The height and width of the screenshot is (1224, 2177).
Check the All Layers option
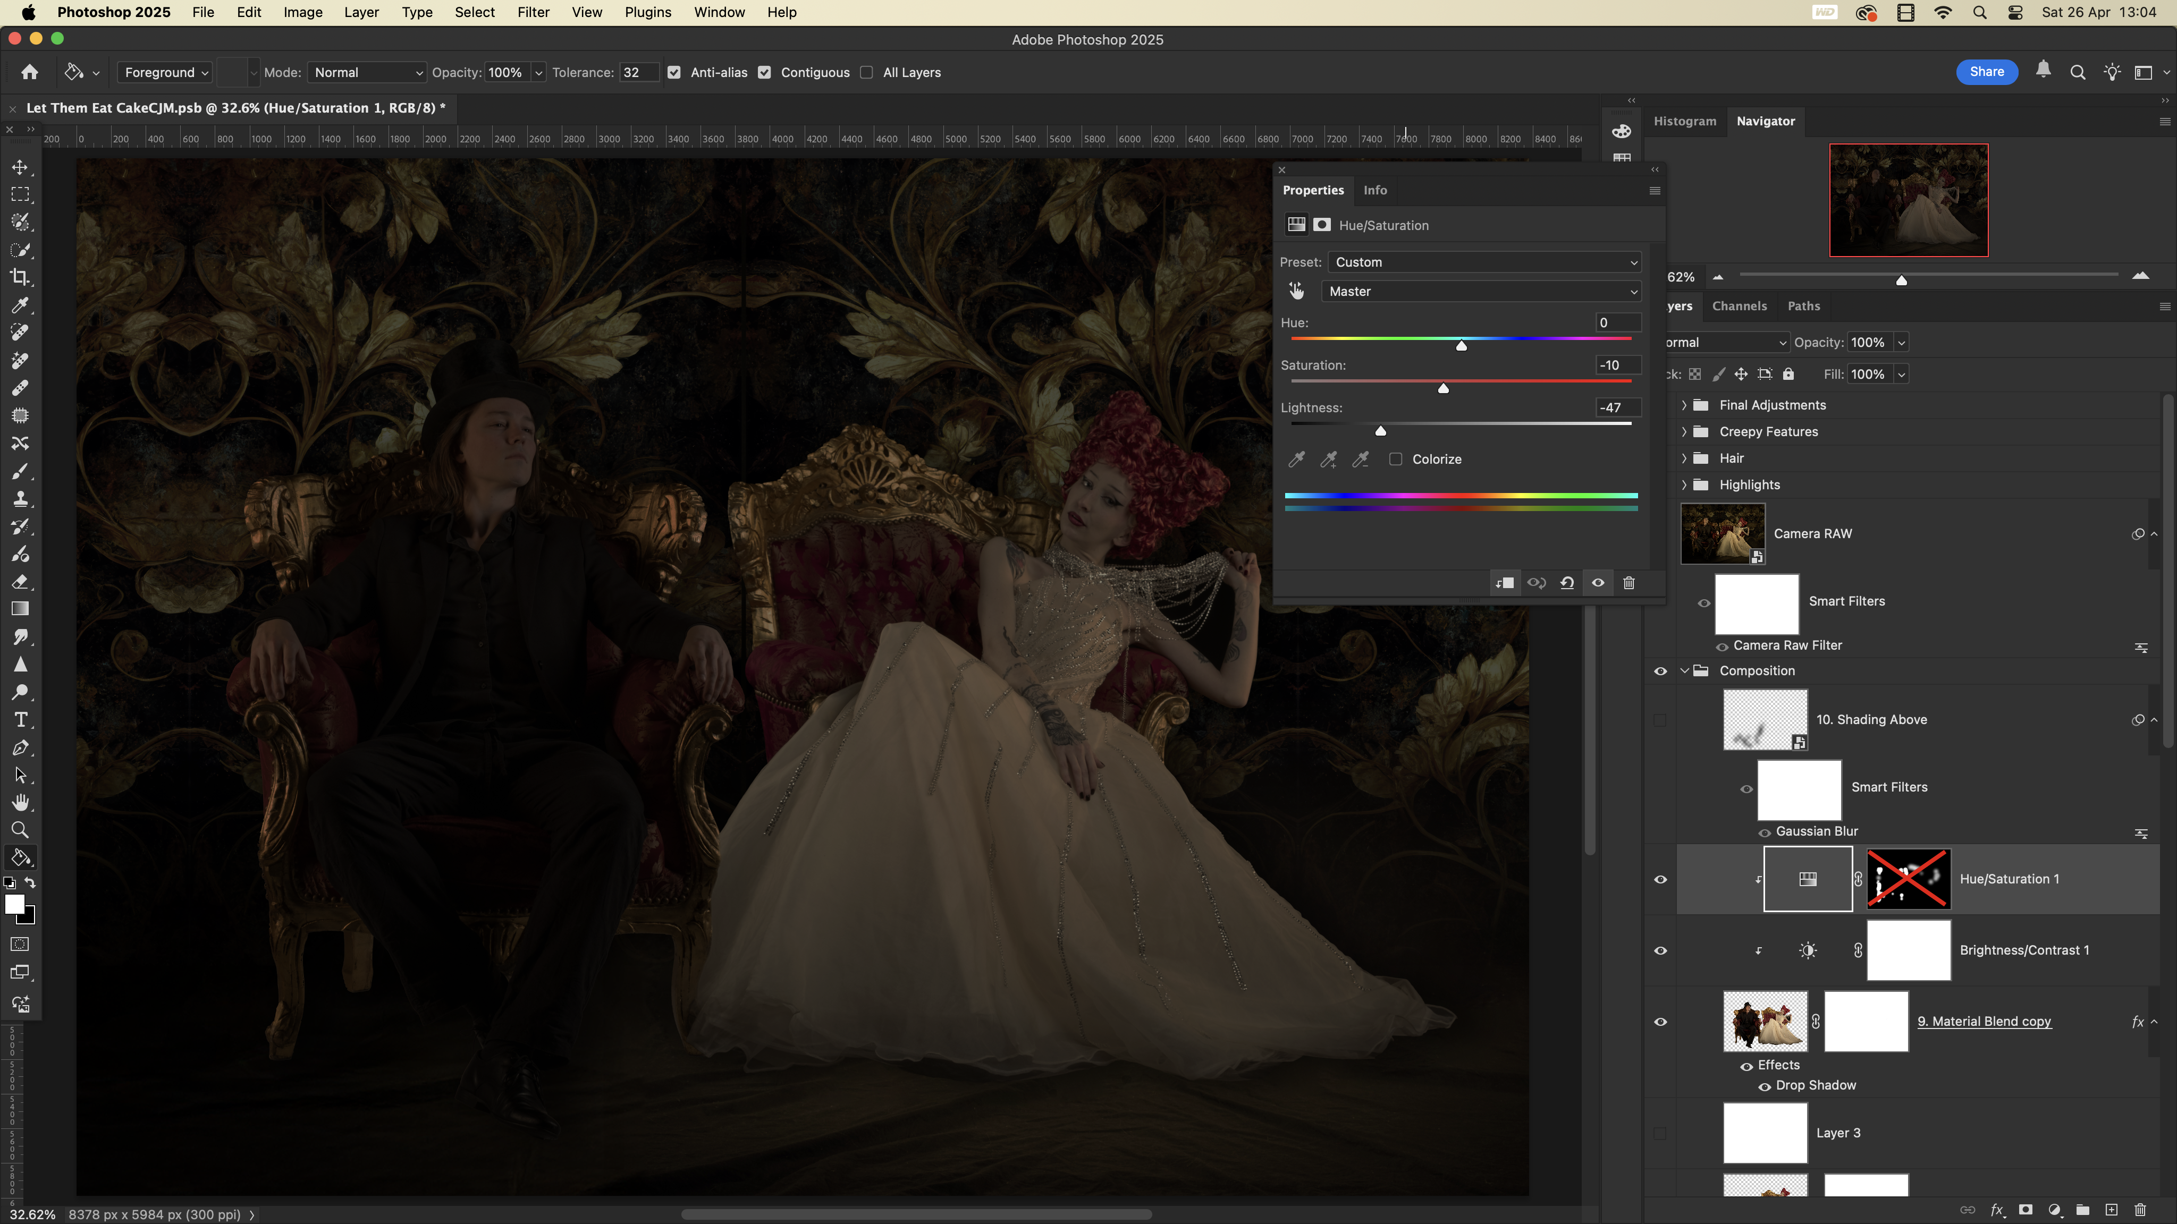866,73
